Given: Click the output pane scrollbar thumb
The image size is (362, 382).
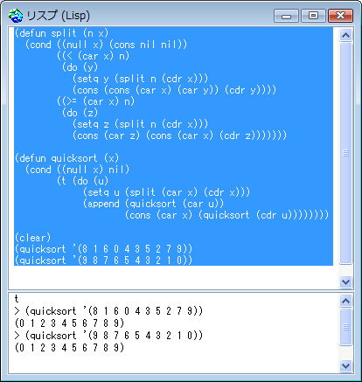Looking at the screenshot, I should click(x=345, y=327).
